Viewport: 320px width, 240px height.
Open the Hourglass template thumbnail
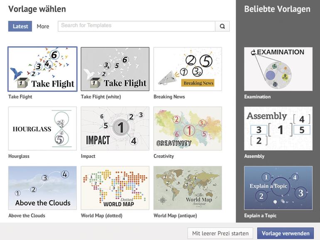[42, 128]
